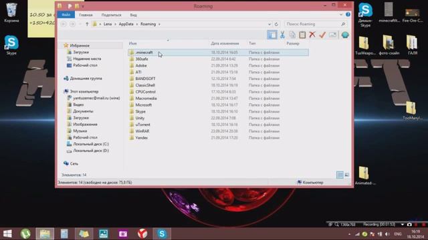Sort by Дата изменения column header
The width and height of the screenshot is (428, 240).
point(225,43)
